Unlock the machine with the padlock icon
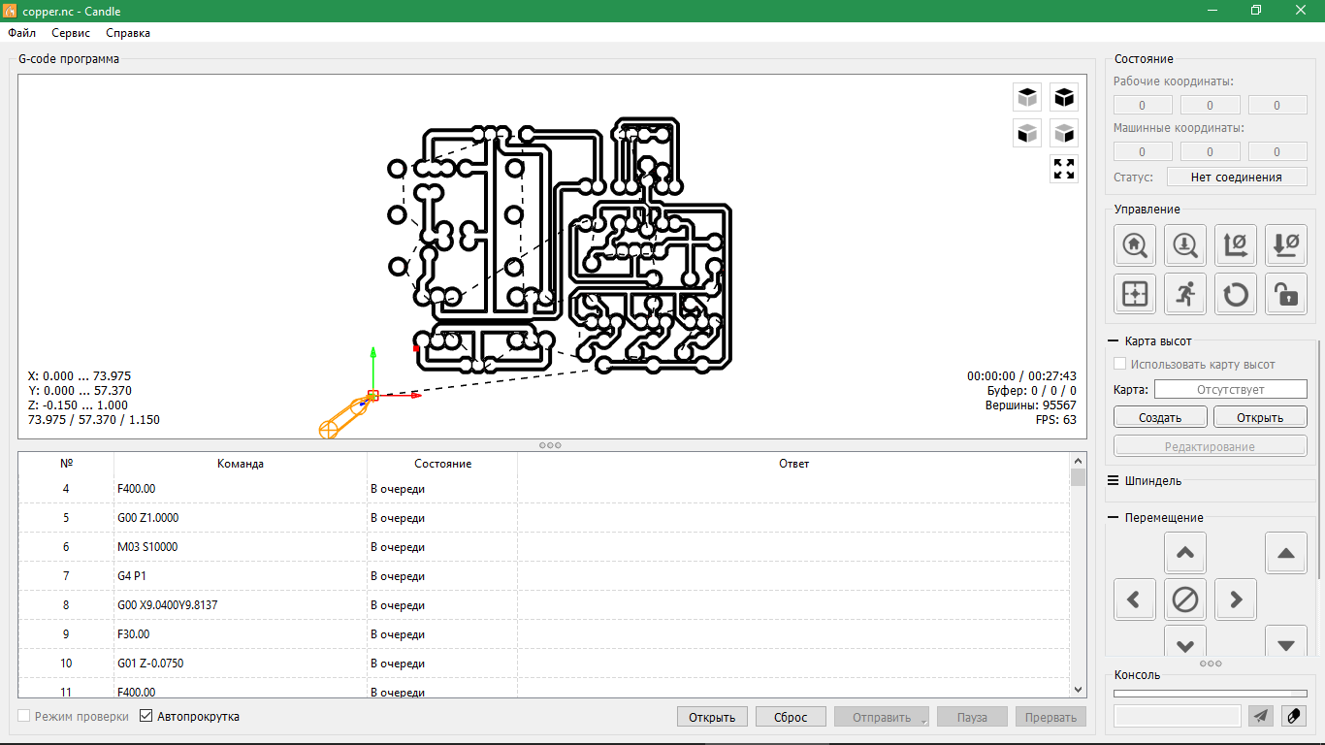This screenshot has width=1325, height=745. (x=1286, y=293)
